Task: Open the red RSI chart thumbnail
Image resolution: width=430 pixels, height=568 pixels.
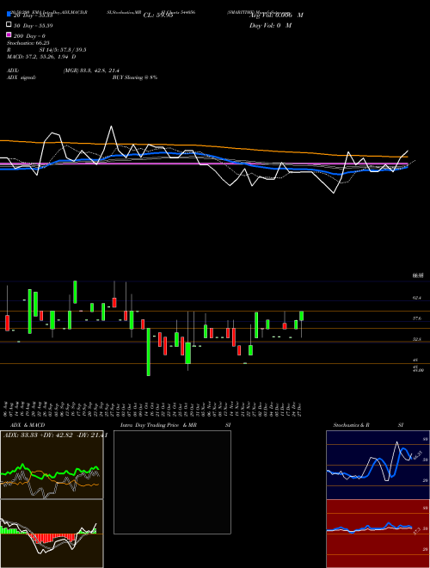Action: tap(378, 534)
